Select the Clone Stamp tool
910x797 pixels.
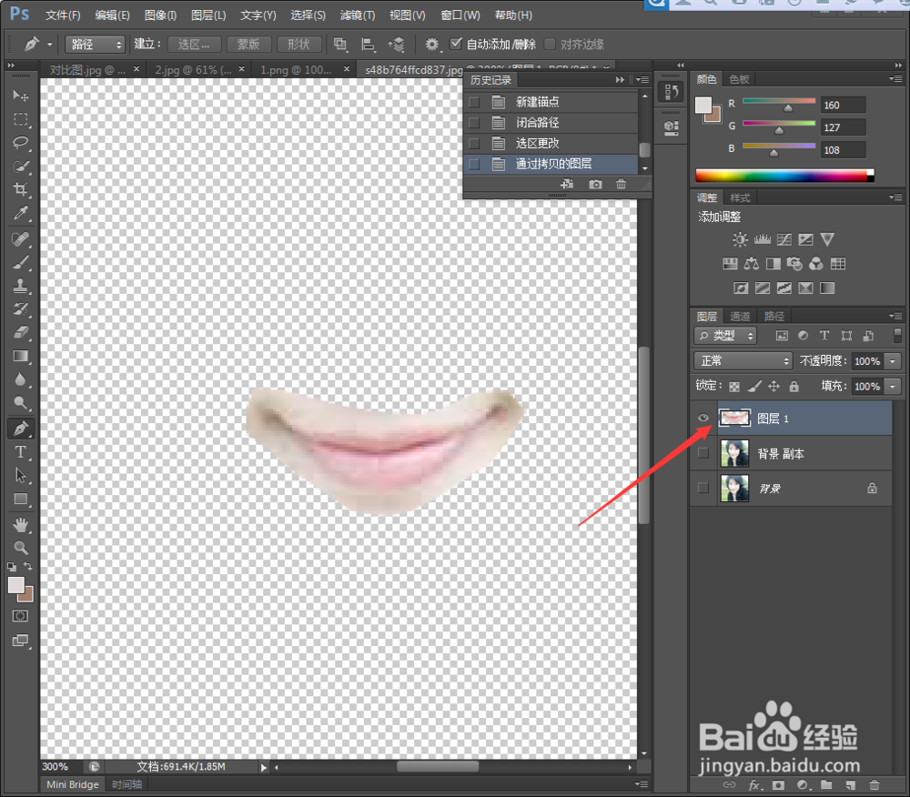point(20,286)
